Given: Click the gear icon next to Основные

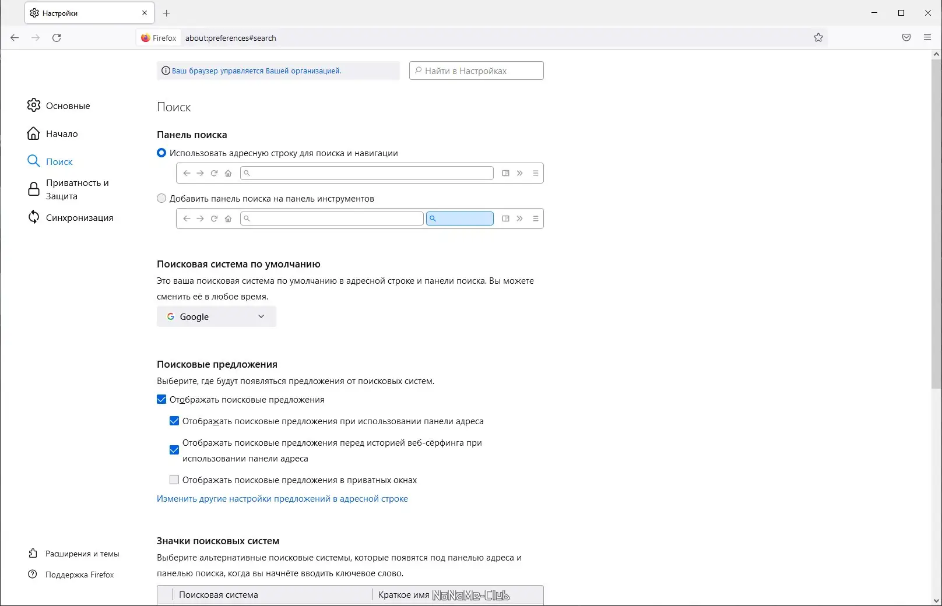Looking at the screenshot, I should tap(34, 105).
